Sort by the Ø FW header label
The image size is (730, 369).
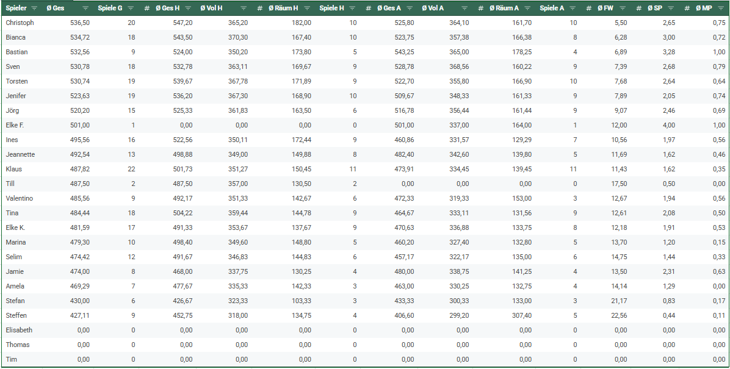605,9
